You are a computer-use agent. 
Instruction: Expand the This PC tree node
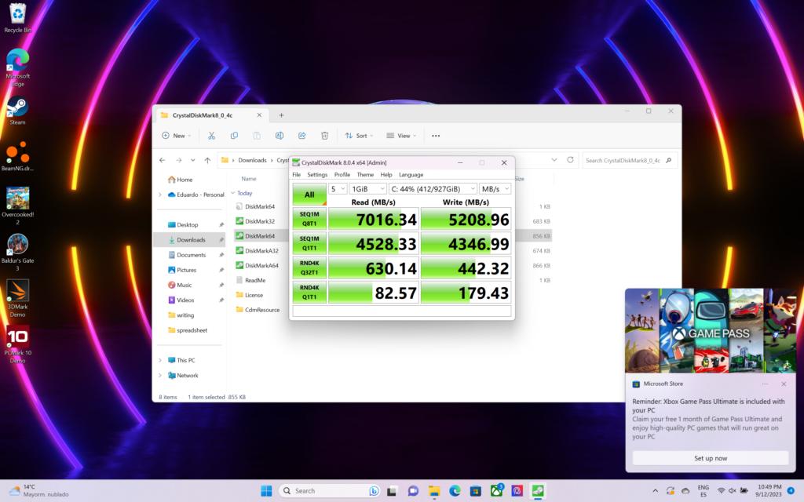coord(160,360)
